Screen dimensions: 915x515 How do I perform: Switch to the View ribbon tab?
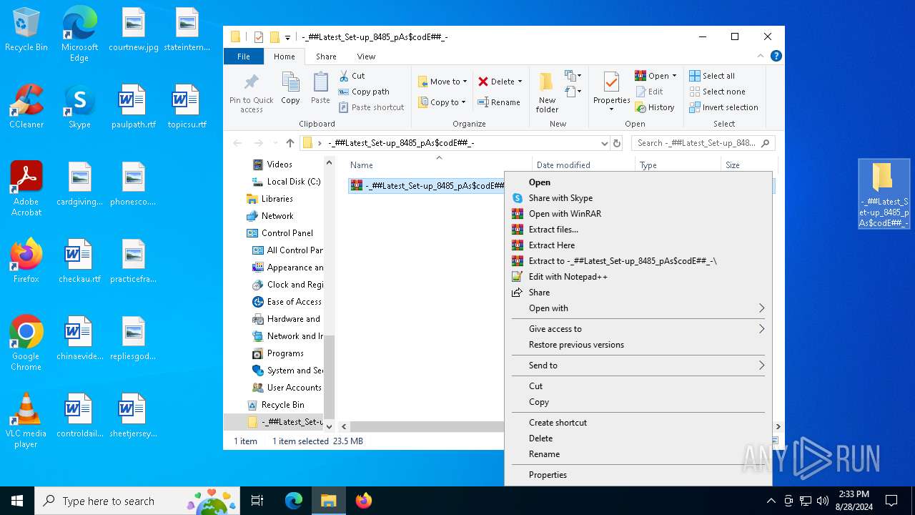[x=366, y=57]
